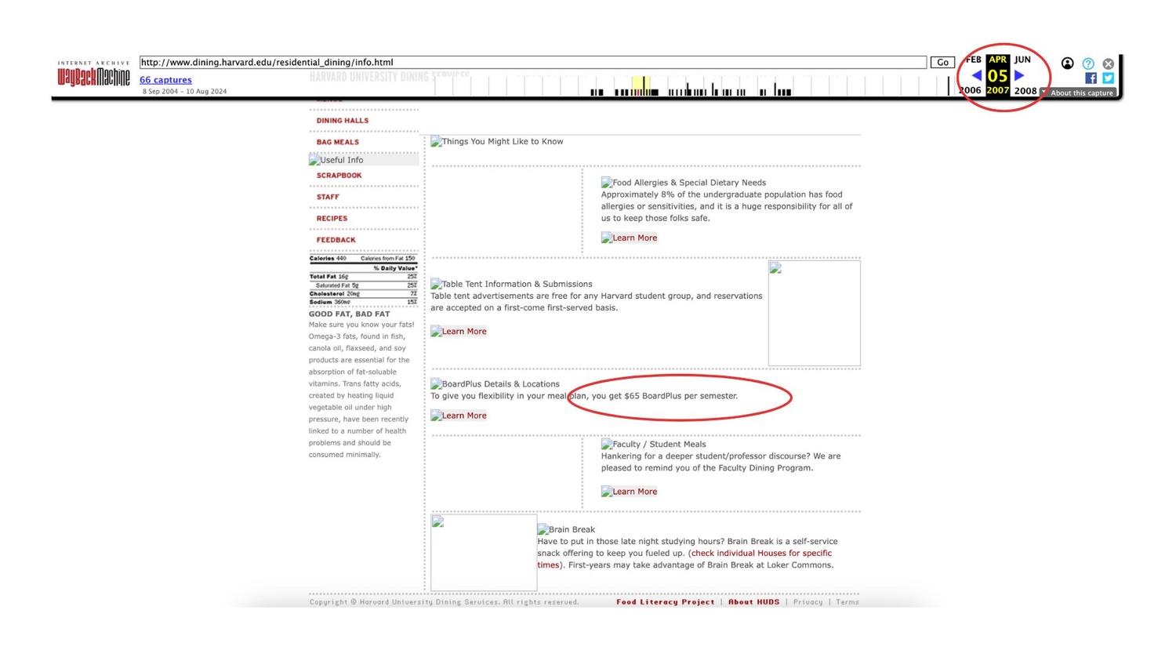This screenshot has height=661, width=1176.
Task: Click the Table Tent Information heading icon
Action: tap(436, 284)
